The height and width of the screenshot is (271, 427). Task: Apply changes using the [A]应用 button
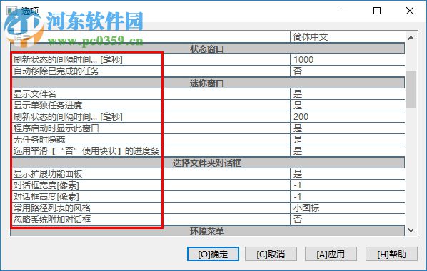pos(331,254)
